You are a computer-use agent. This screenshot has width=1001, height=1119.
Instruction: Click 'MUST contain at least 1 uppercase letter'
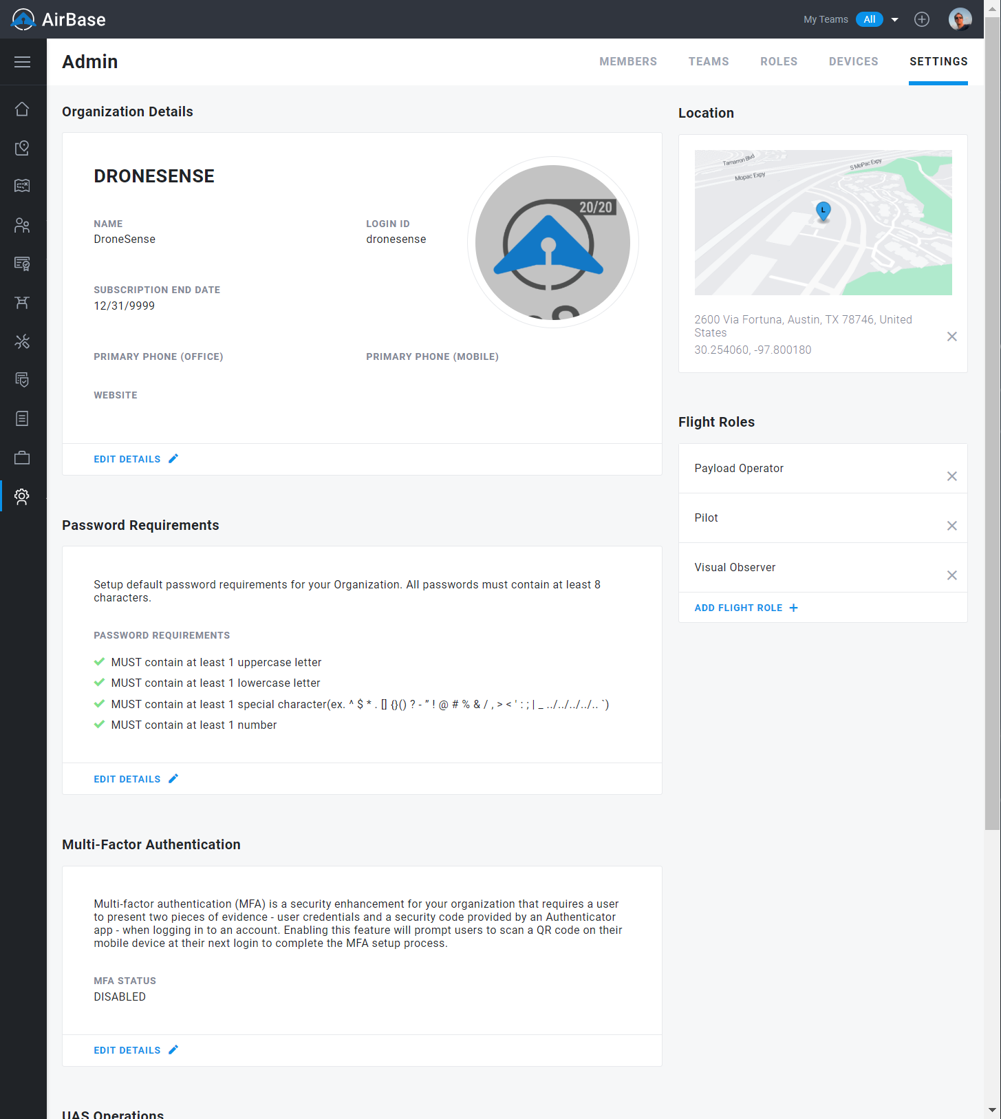point(216,663)
